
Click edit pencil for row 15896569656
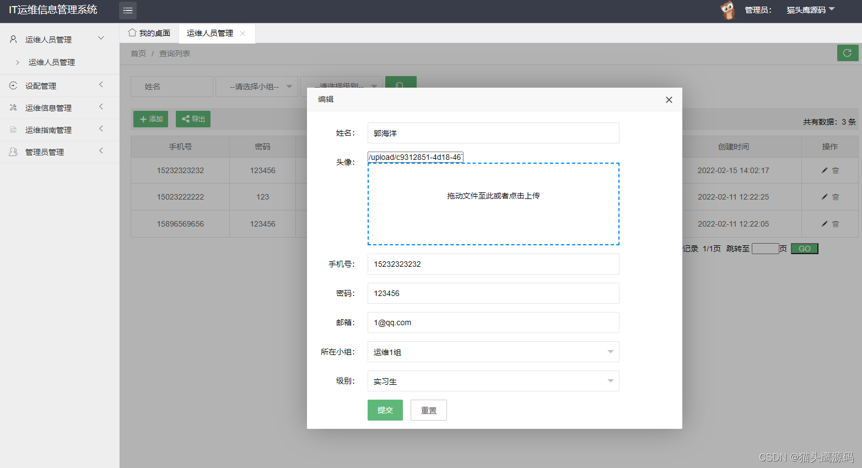(x=825, y=224)
